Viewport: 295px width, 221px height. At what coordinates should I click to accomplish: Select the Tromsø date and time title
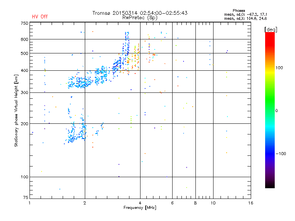140,13
